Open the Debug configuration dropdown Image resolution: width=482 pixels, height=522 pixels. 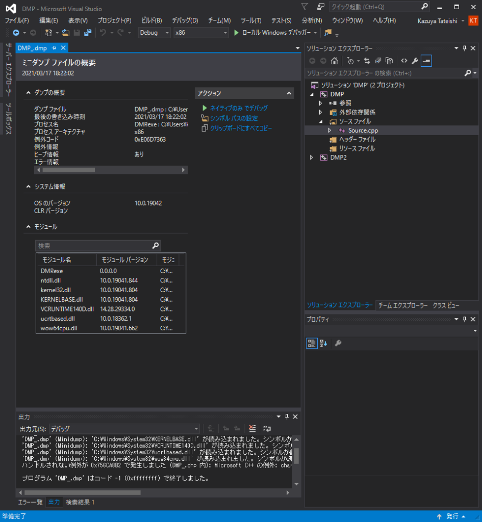pyautogui.click(x=154, y=33)
